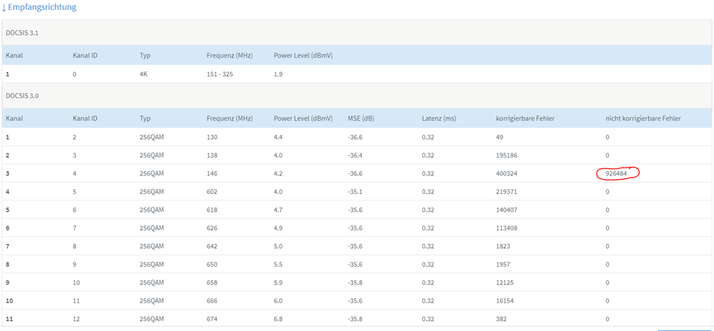Click the 138 MHz frequency cell
The height and width of the screenshot is (331, 714).
coord(212,155)
